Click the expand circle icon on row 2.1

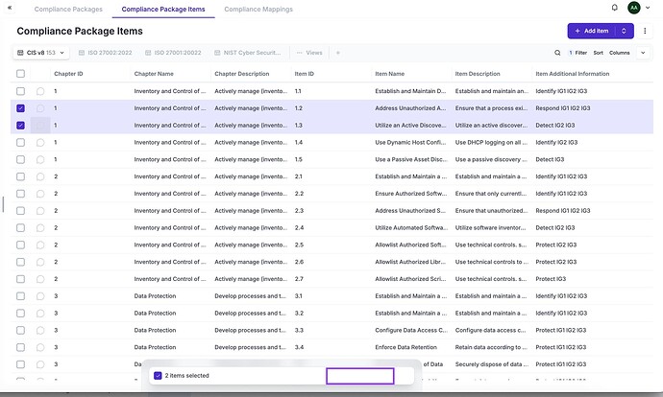tap(40, 176)
